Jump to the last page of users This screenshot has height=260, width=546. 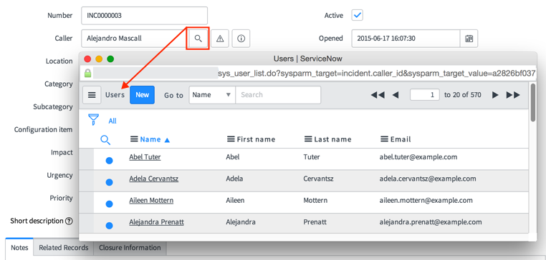pyautogui.click(x=513, y=95)
